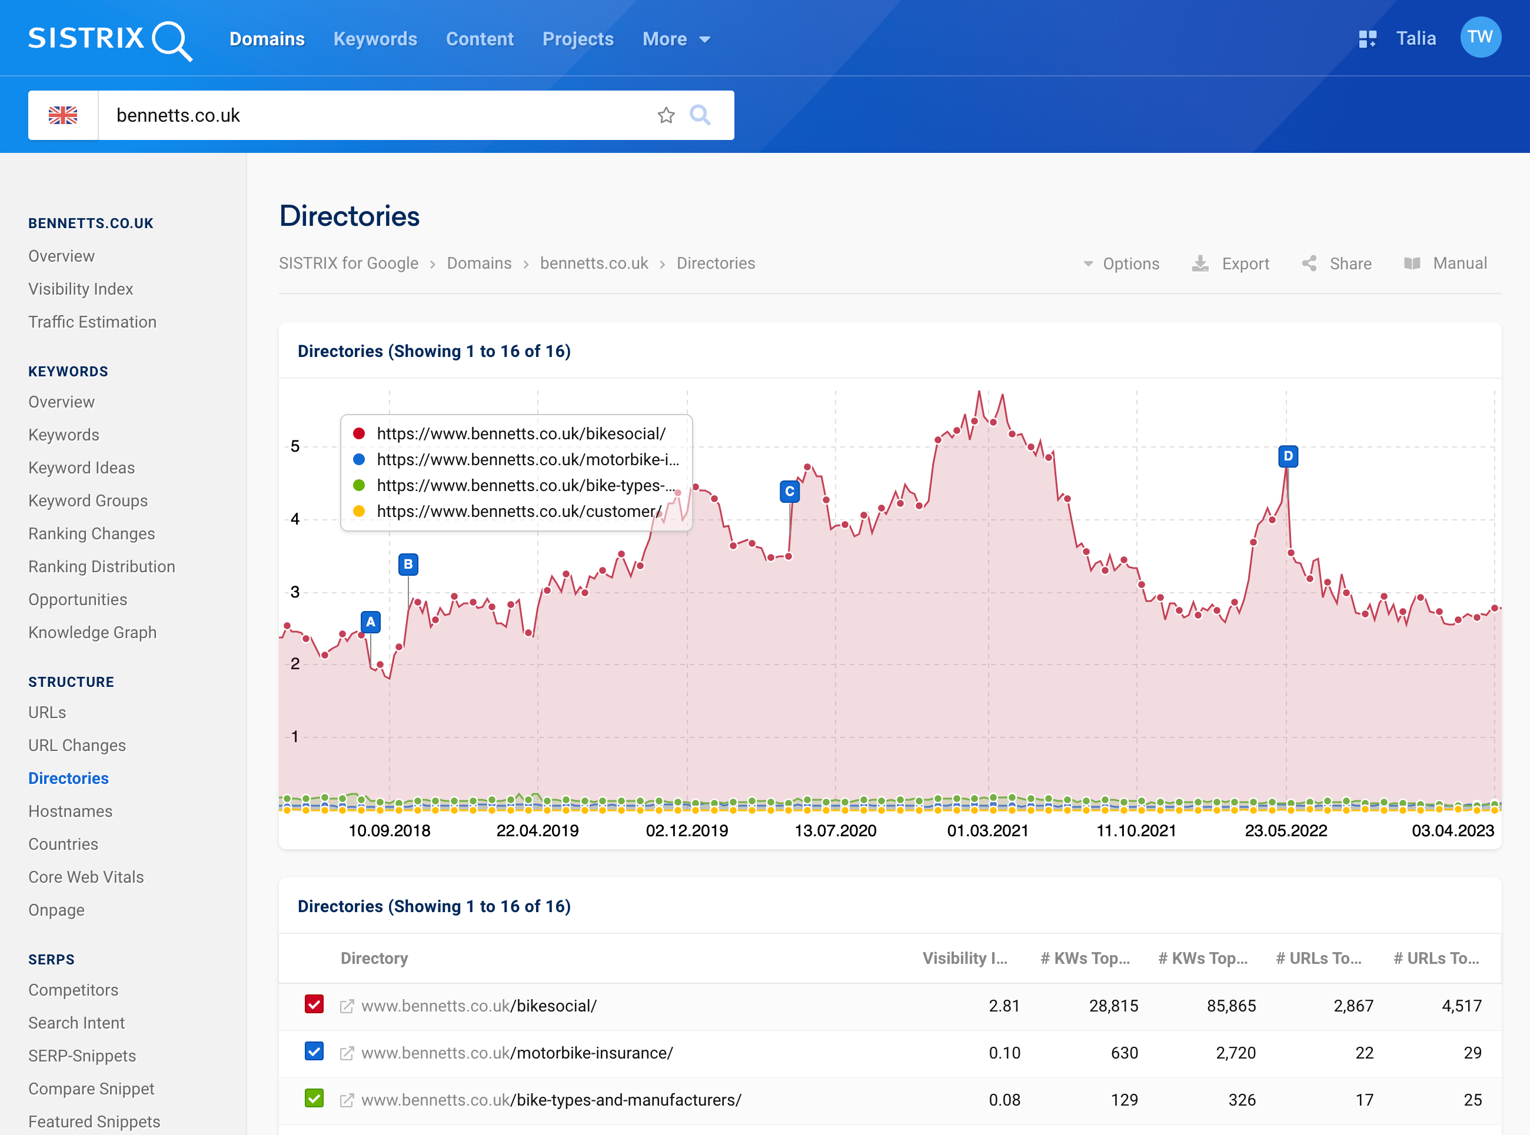
Task: Click user name Talia
Action: coord(1416,38)
